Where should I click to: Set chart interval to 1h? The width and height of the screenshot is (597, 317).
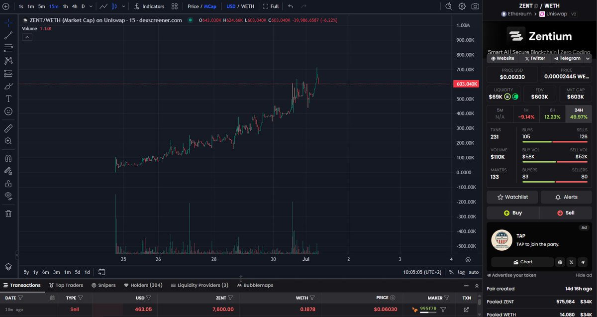(65, 6)
